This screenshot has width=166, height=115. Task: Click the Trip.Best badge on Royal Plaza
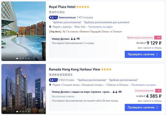(x=55, y=32)
